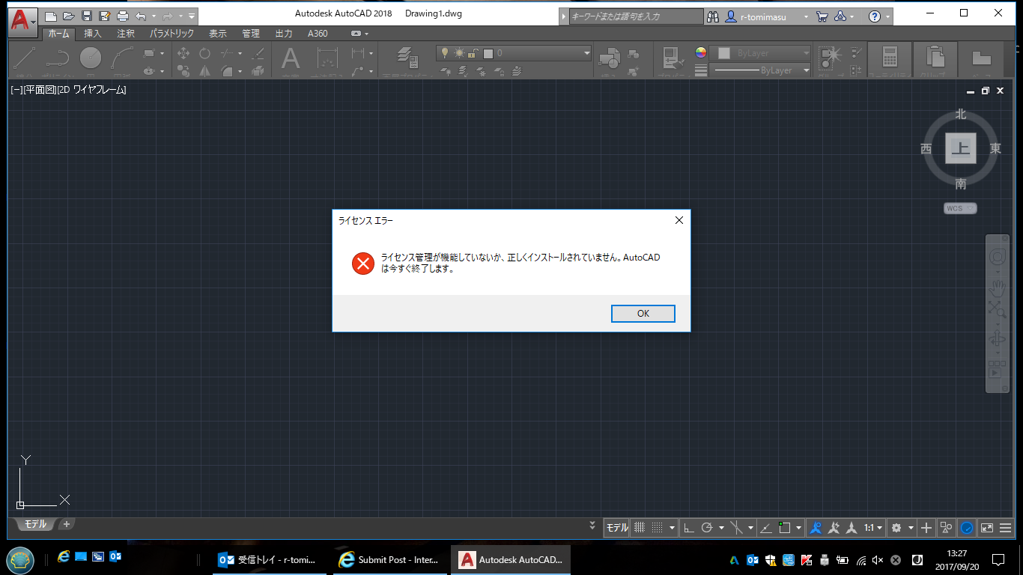Screen dimensions: 1023x575
Task: Click OK in the license error dialog
Action: [x=643, y=314]
